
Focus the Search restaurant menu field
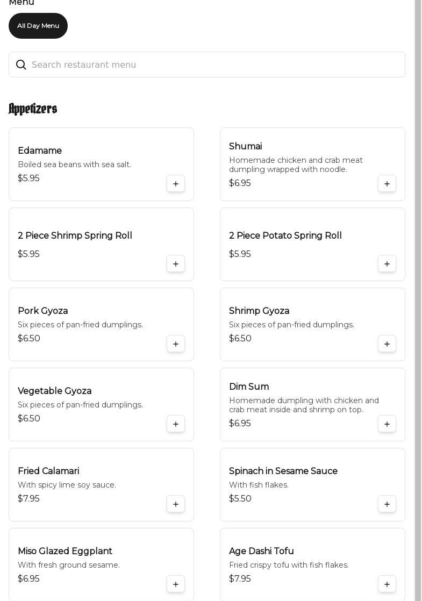[215, 65]
